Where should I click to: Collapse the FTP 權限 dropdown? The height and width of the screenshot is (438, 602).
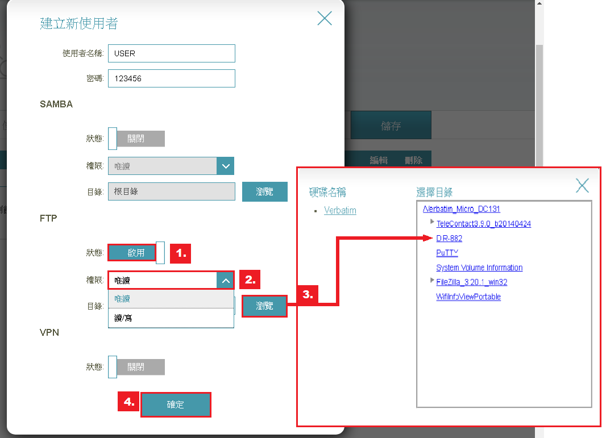coord(226,280)
